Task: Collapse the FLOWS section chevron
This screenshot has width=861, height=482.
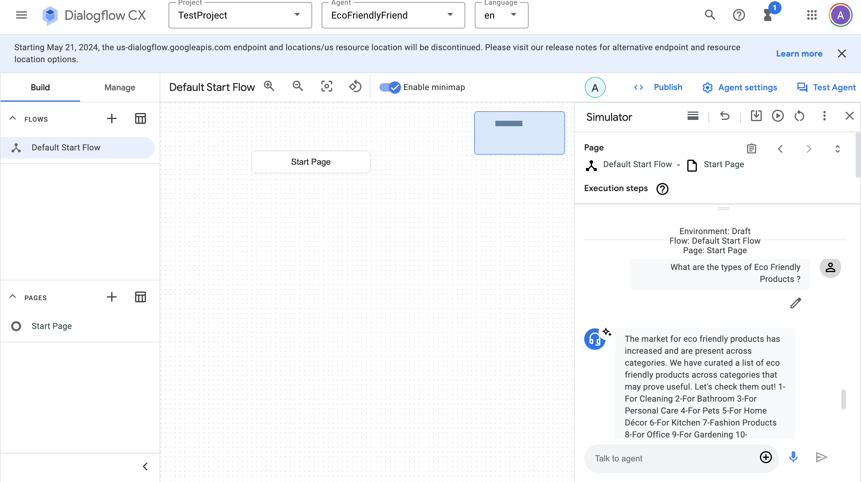Action: point(13,119)
